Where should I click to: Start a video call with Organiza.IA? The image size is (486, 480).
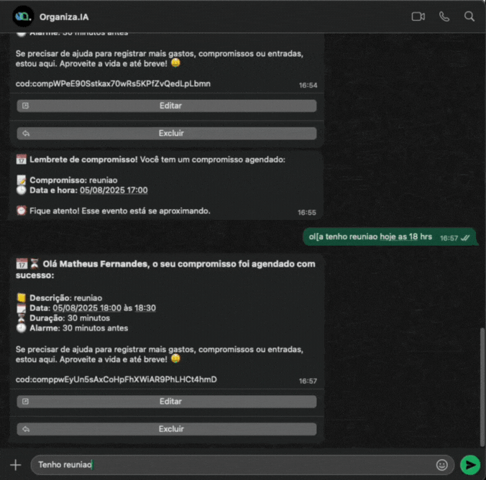418,17
